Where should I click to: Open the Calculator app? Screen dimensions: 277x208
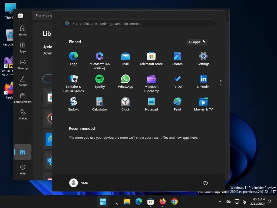coord(100,104)
